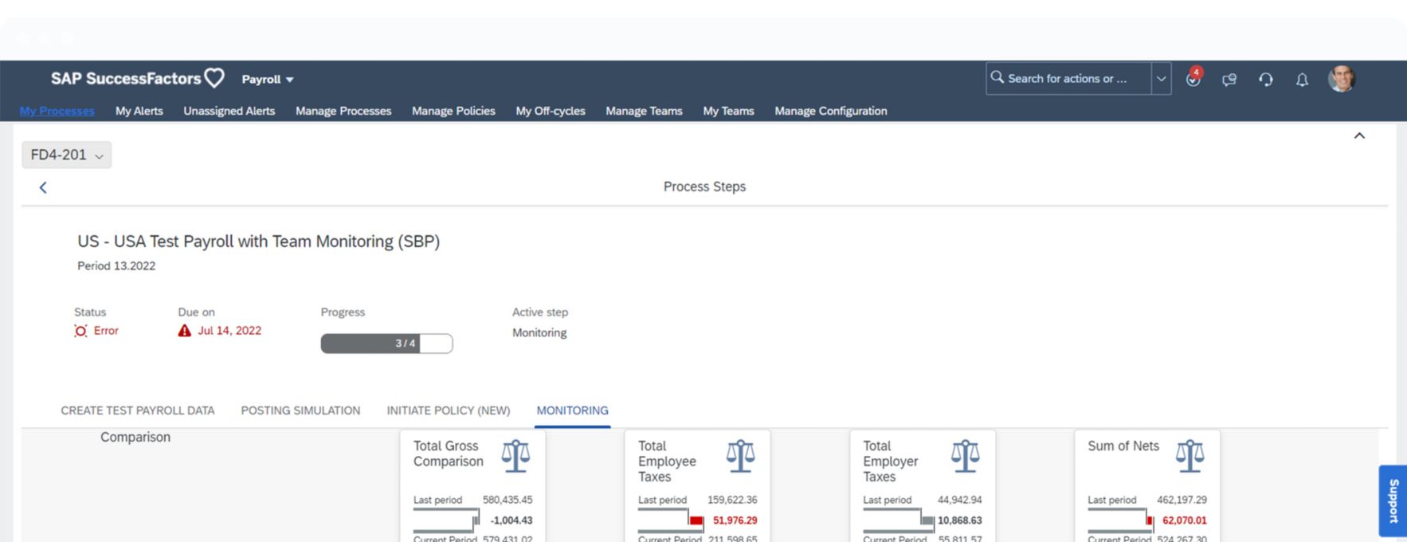Open the user profile avatar
The width and height of the screenshot is (1407, 542).
(x=1341, y=79)
